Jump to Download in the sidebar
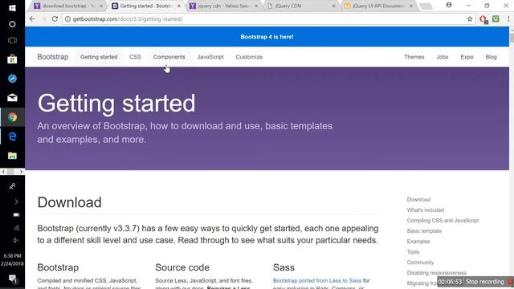Viewport: 514px width, 289px height. click(x=418, y=200)
